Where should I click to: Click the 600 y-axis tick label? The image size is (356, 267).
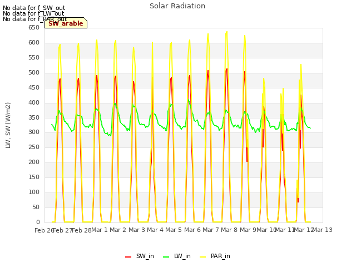pyautogui.click(x=34, y=43)
